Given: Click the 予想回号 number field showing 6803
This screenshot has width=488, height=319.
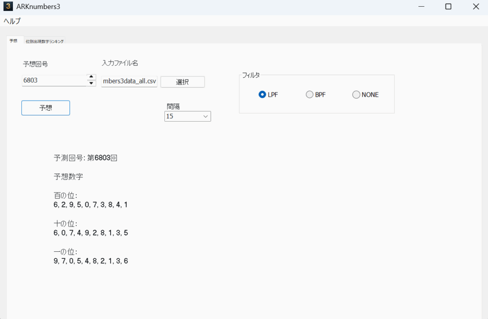Looking at the screenshot, I should (x=53, y=81).
